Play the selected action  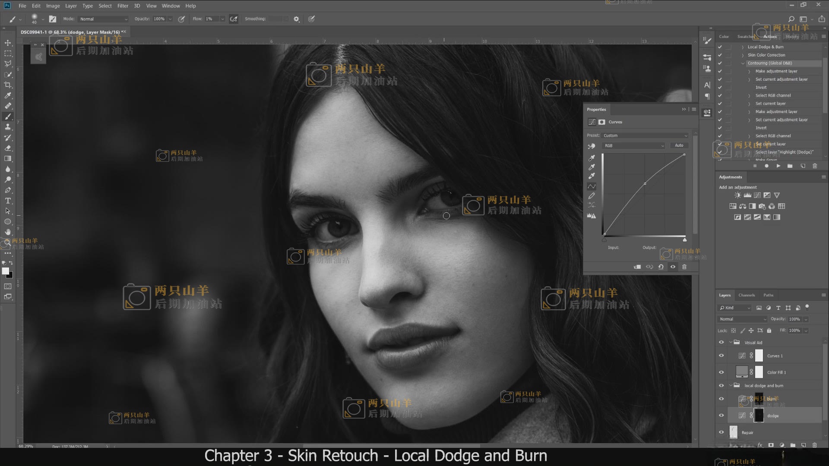778,166
